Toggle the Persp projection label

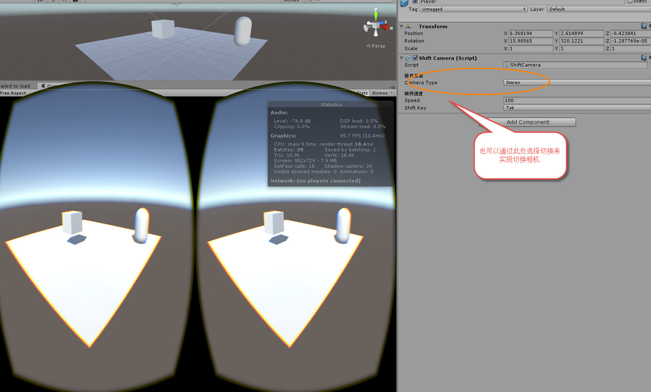tap(376, 46)
